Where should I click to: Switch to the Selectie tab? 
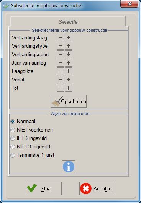pyautogui.click(x=68, y=22)
